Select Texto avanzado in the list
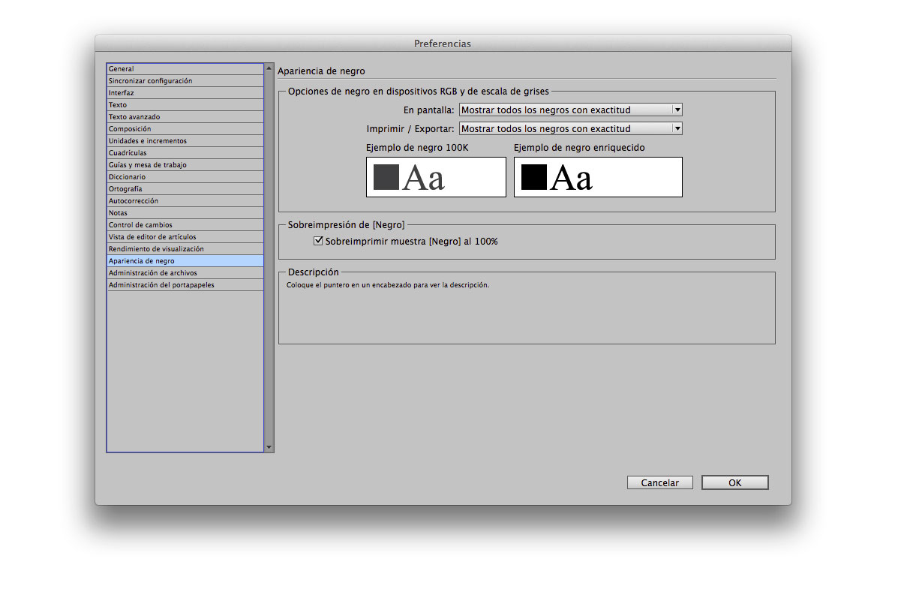The width and height of the screenshot is (901, 592). (x=185, y=117)
